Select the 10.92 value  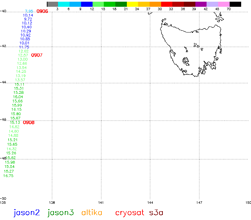pyautogui.click(x=25, y=35)
